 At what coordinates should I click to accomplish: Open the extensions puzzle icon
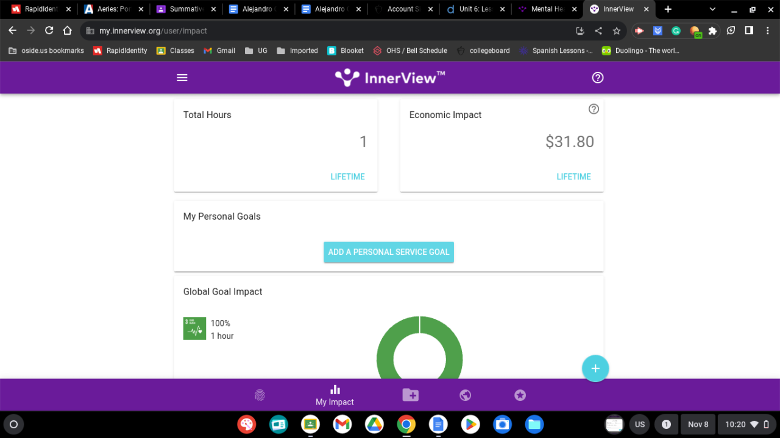[x=712, y=30]
